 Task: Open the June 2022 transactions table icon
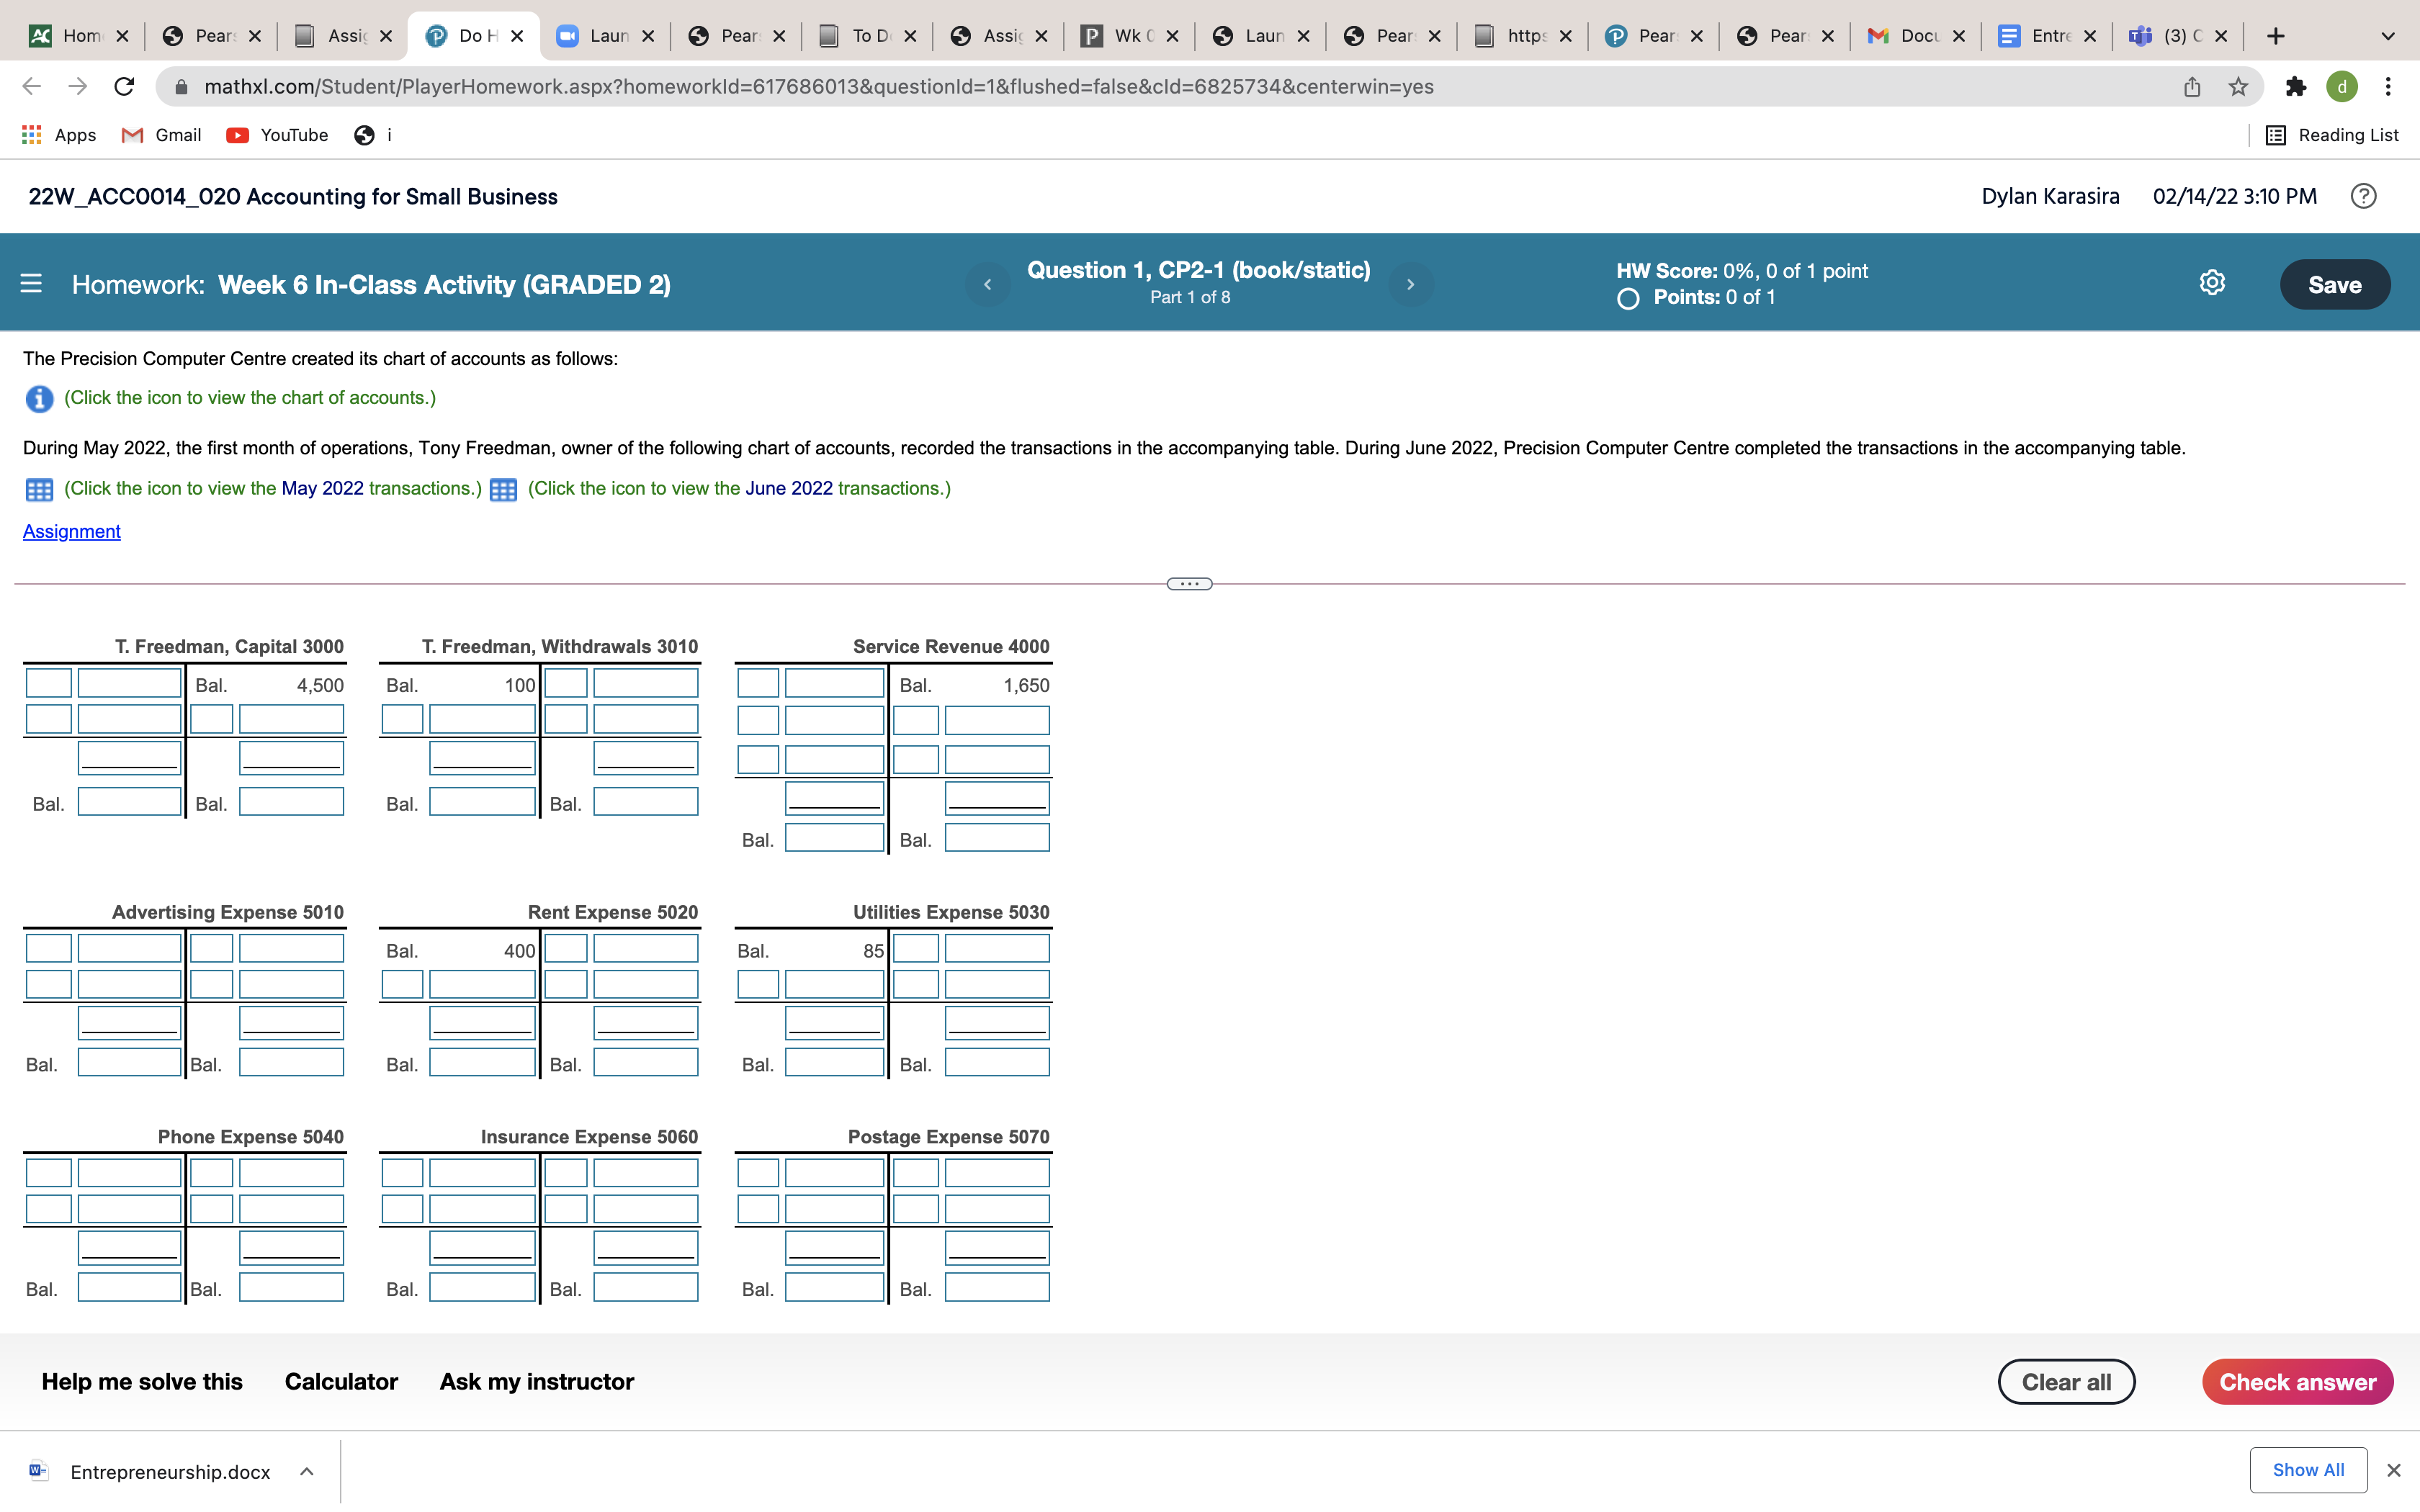click(x=503, y=489)
